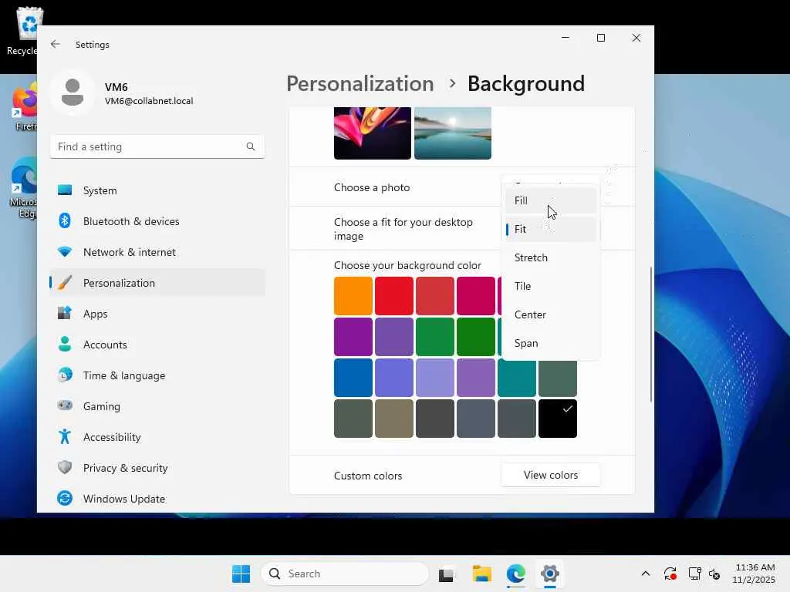Click the Privacy & security shield icon
The width and height of the screenshot is (790, 592).
tap(65, 468)
